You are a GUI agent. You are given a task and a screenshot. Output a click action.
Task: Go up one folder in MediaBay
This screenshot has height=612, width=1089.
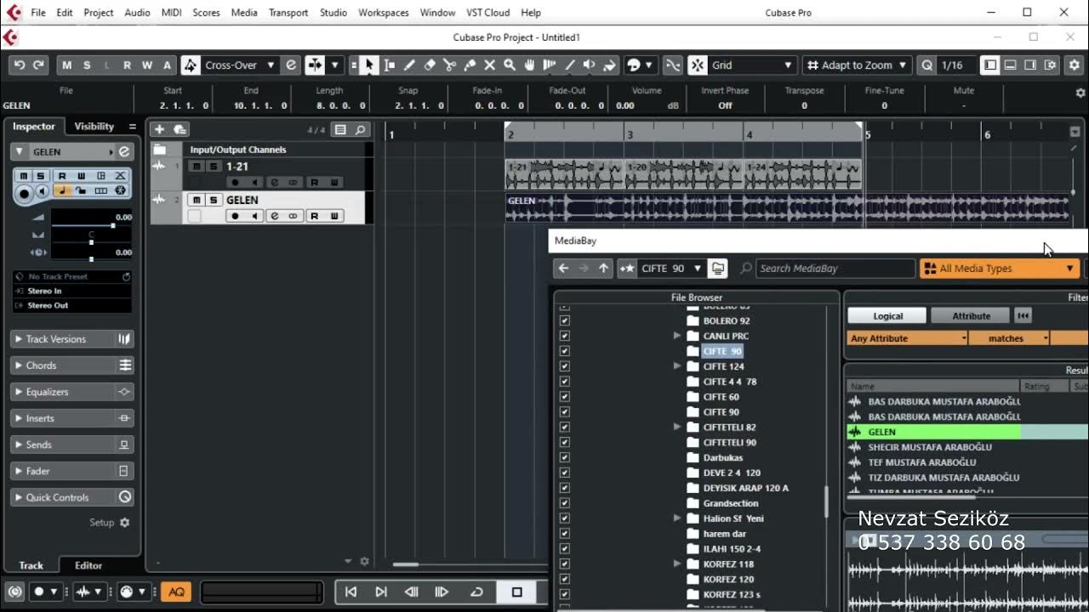tap(604, 268)
